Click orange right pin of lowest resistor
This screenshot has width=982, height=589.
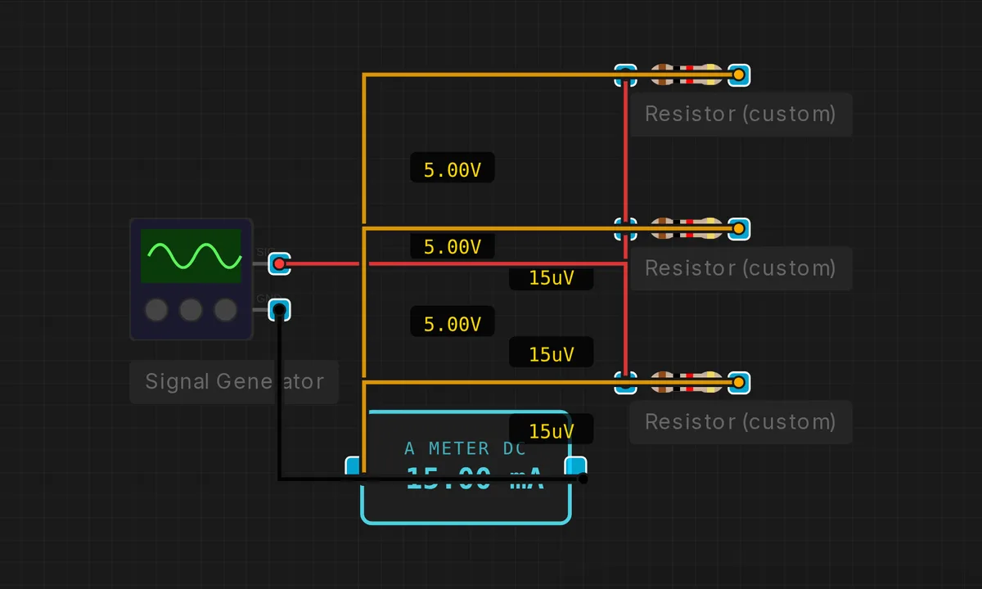point(739,382)
